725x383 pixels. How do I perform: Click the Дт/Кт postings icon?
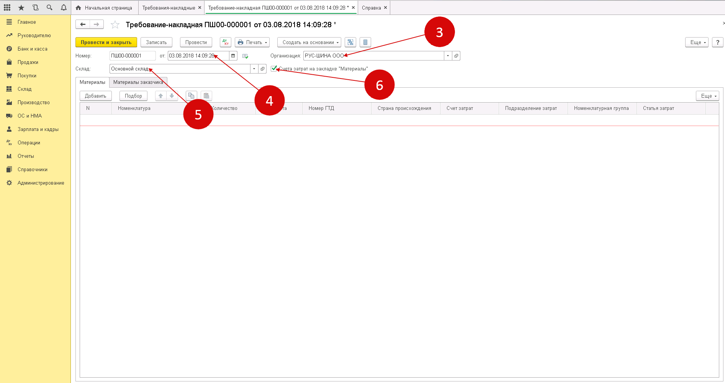[226, 43]
